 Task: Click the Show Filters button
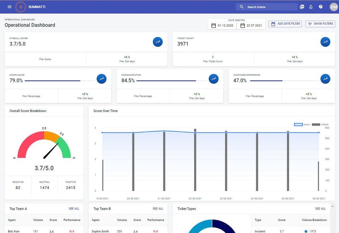(320, 24)
